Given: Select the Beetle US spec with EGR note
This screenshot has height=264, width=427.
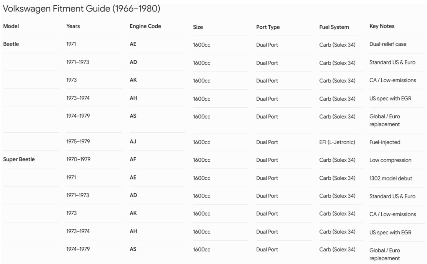Looking at the screenshot, I should (x=390, y=99).
